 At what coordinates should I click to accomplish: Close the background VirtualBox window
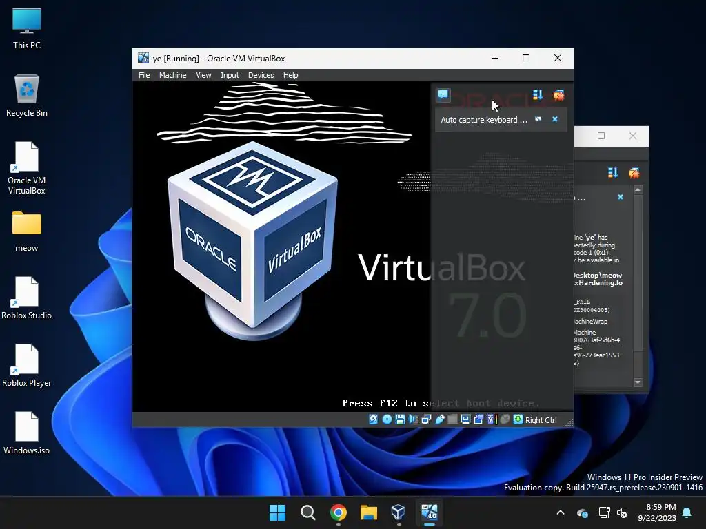point(633,136)
